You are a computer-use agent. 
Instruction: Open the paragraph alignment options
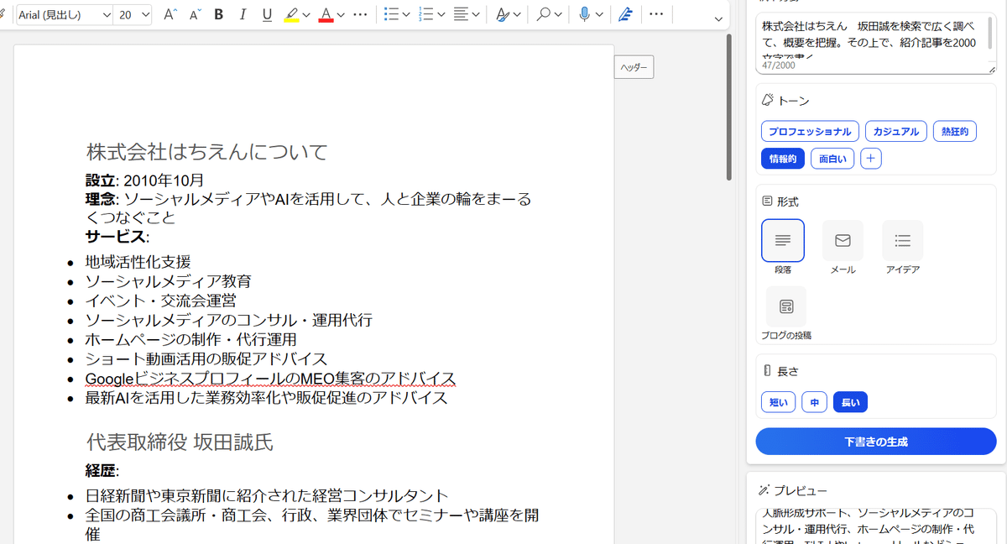pyautogui.click(x=461, y=15)
